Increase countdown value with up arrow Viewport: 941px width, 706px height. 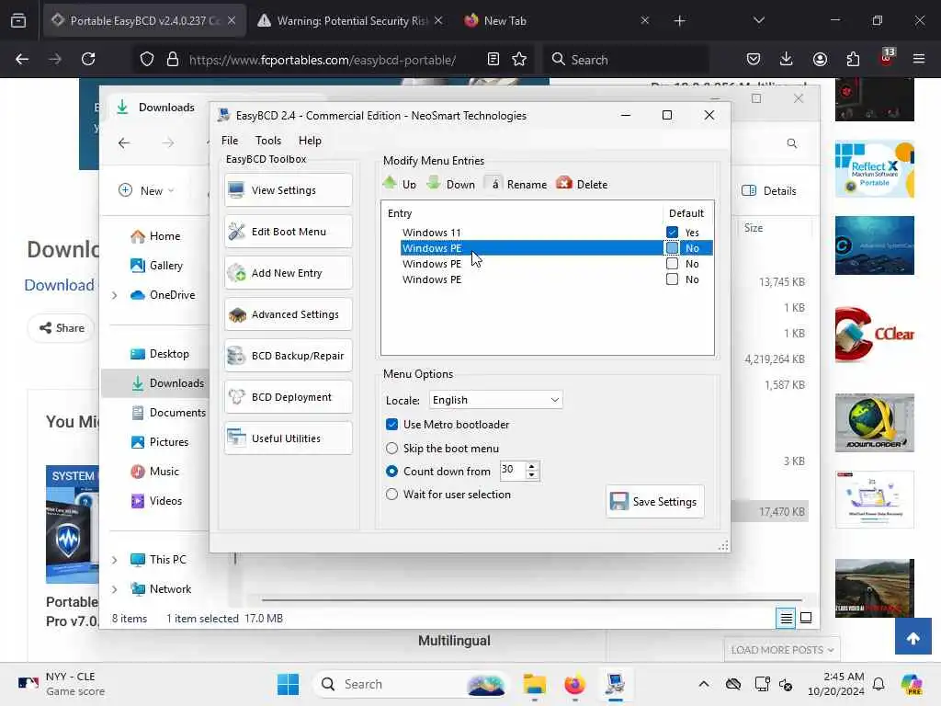tap(532, 466)
